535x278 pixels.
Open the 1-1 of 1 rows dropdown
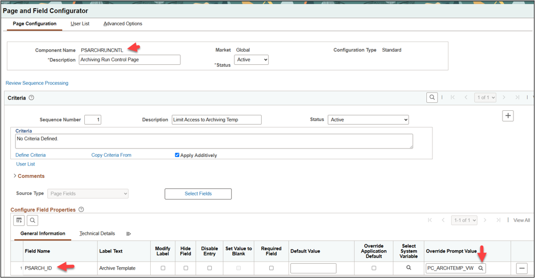click(x=464, y=220)
